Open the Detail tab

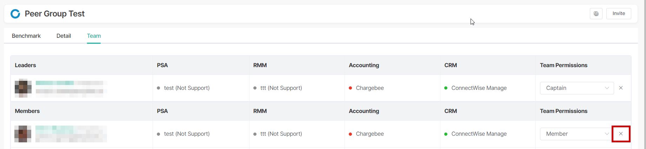[x=64, y=36]
